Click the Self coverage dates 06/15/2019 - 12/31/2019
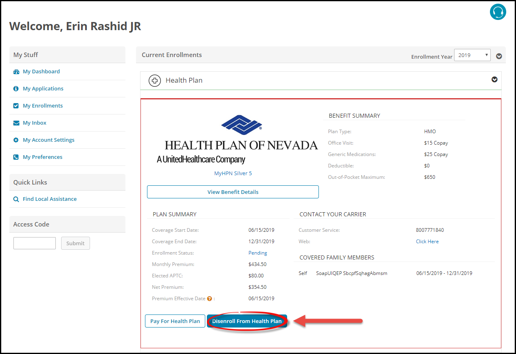Screen dimensions: 516x354 pos(444,273)
